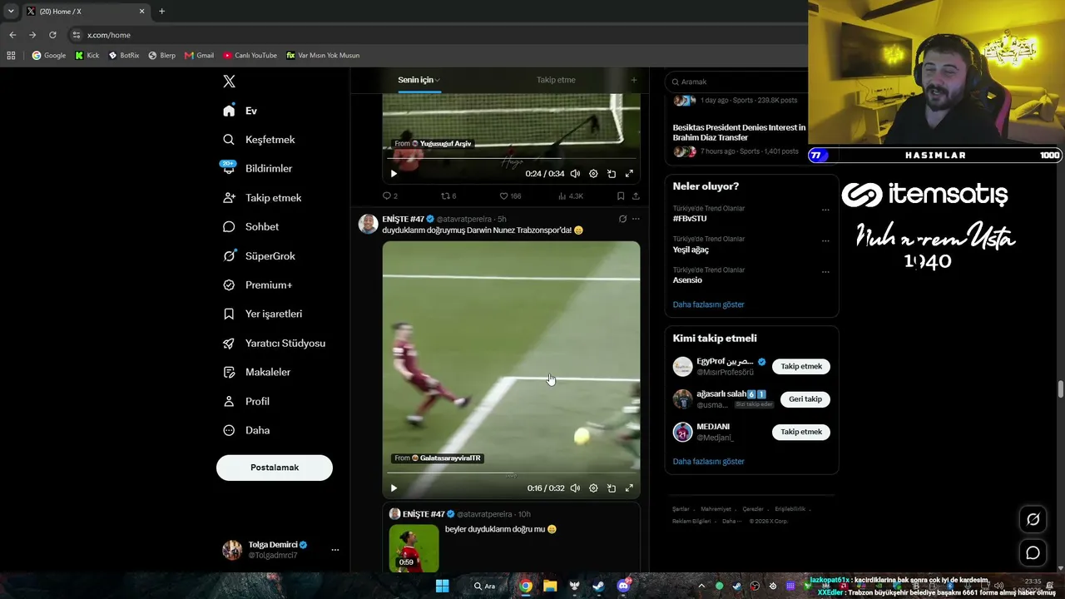
Task: Open the Daha more menu in sidebar
Action: coord(246,431)
